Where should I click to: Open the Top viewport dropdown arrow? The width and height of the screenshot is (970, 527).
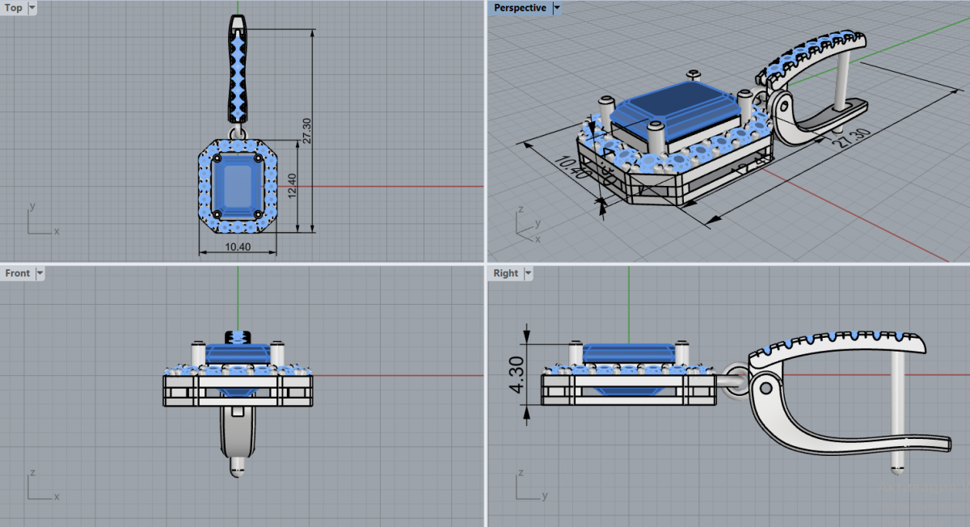pyautogui.click(x=32, y=8)
